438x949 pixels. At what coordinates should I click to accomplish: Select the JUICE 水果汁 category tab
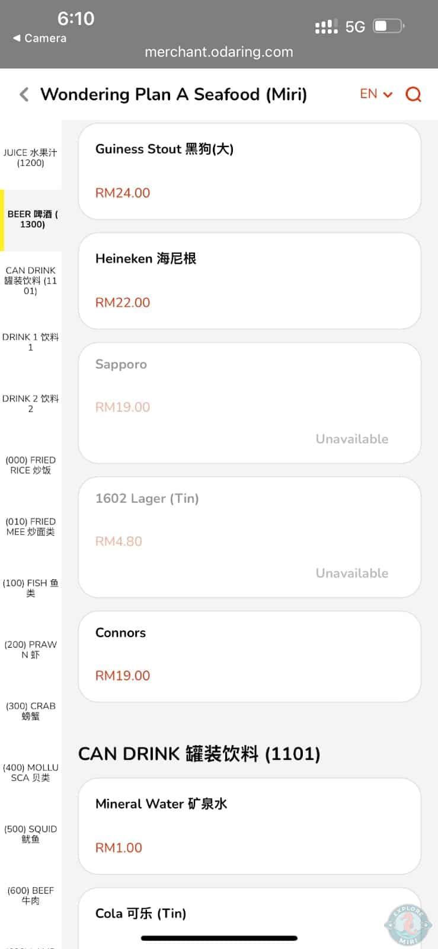click(31, 158)
